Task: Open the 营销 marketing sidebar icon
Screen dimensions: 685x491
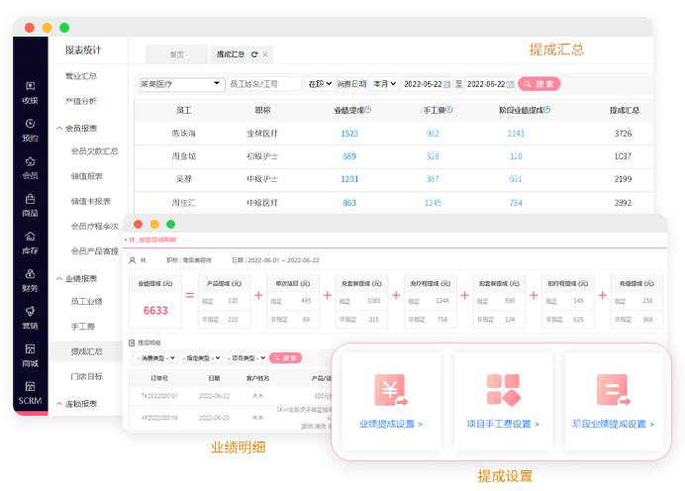Action: [x=30, y=318]
